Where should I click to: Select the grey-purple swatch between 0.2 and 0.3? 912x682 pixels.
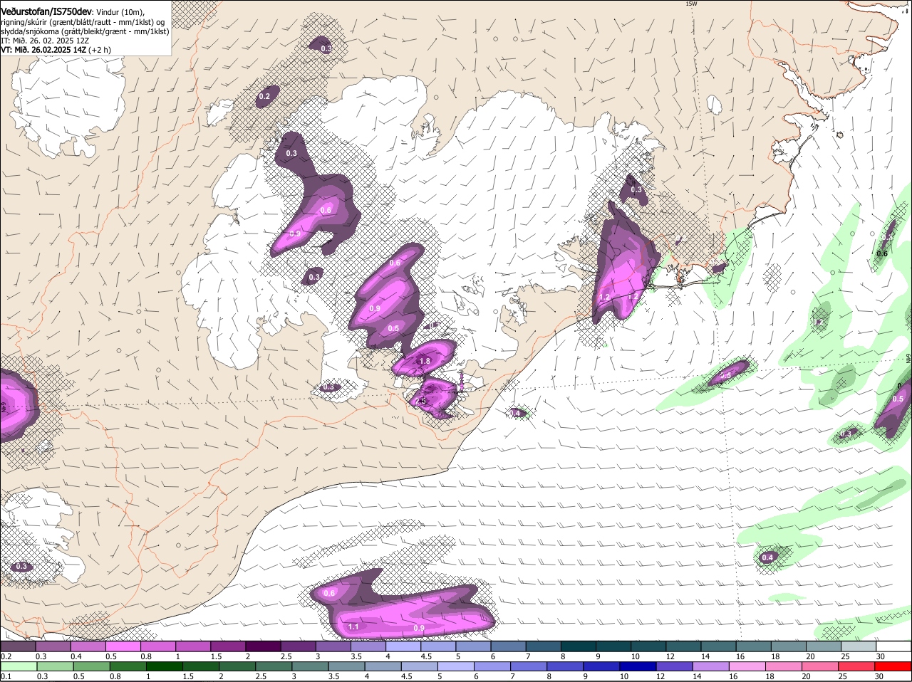(18, 646)
